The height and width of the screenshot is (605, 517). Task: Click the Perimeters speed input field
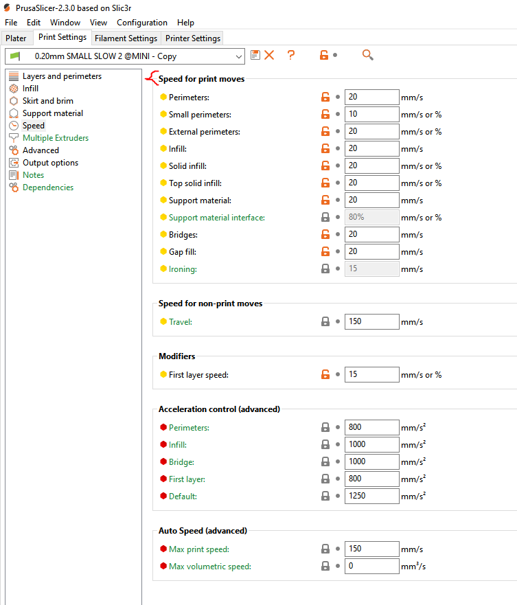click(371, 98)
